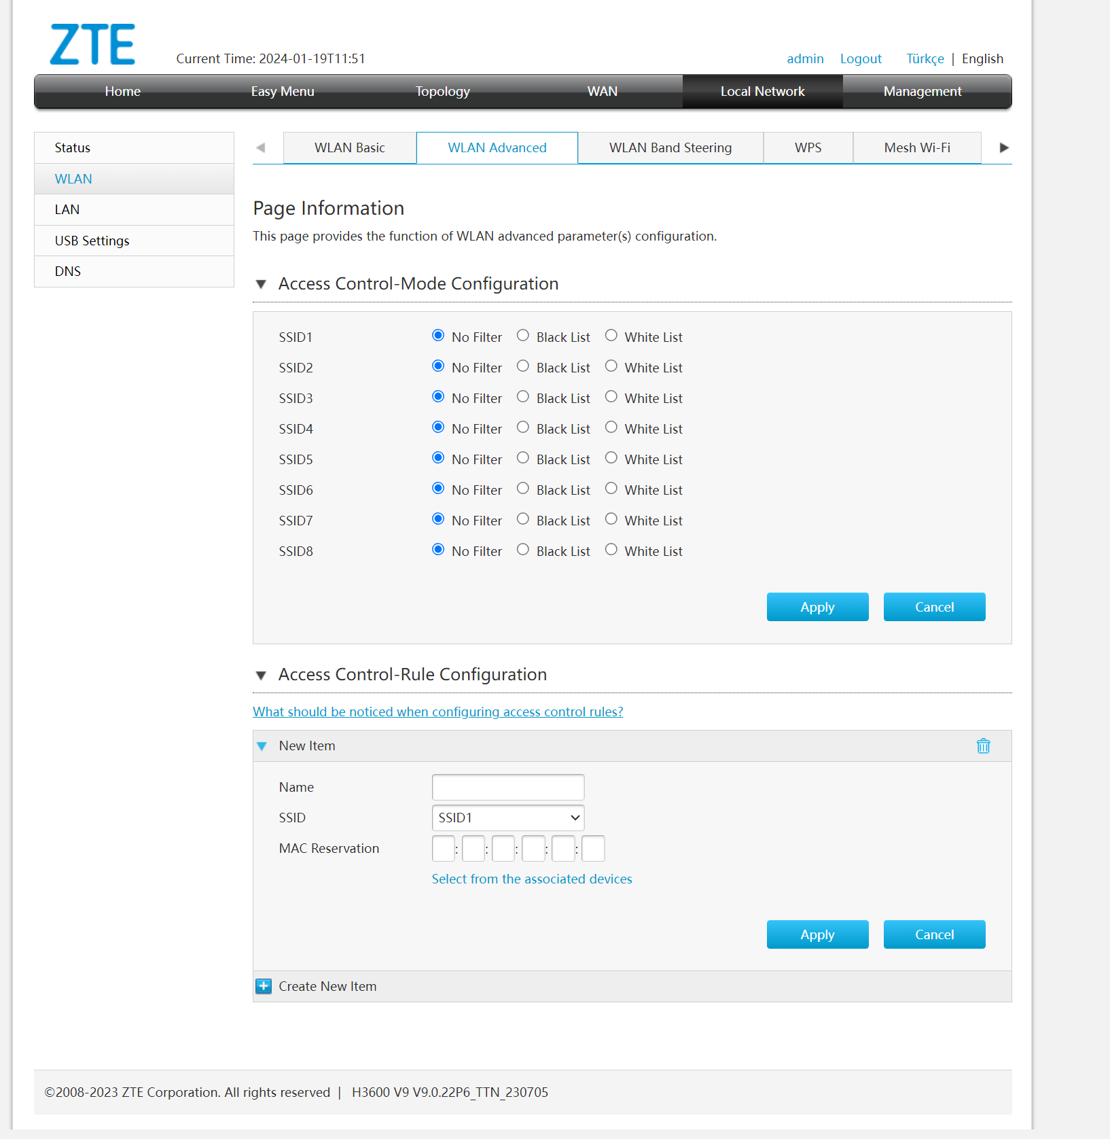Select No Filter for SSID8
This screenshot has width=1110, height=1139.
click(x=438, y=550)
